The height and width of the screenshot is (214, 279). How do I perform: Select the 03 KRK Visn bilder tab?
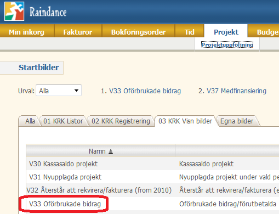(x=185, y=121)
